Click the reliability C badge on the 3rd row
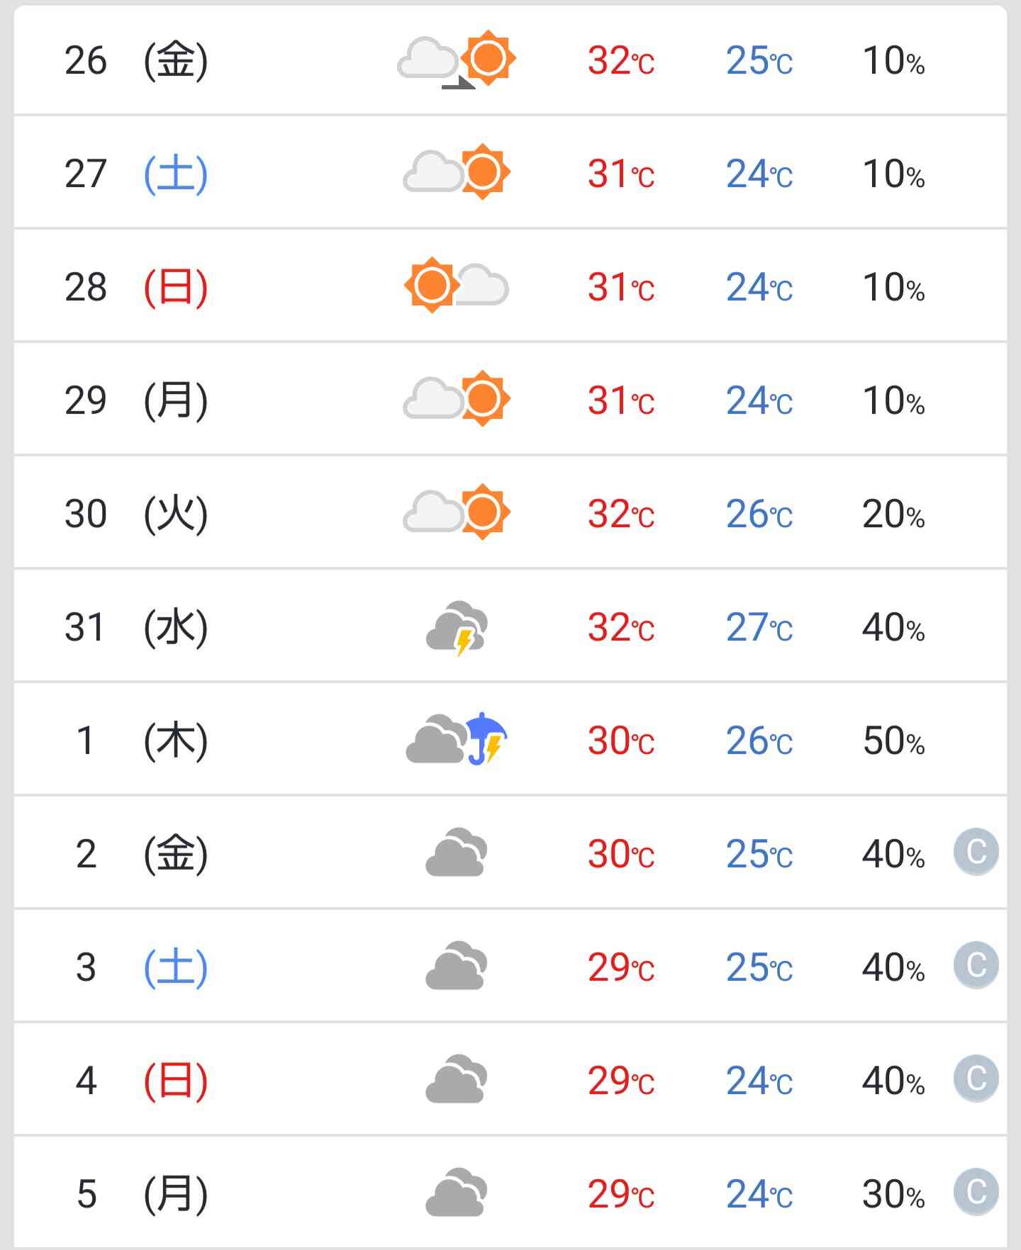Screen dimensions: 1021x1250 point(976,965)
